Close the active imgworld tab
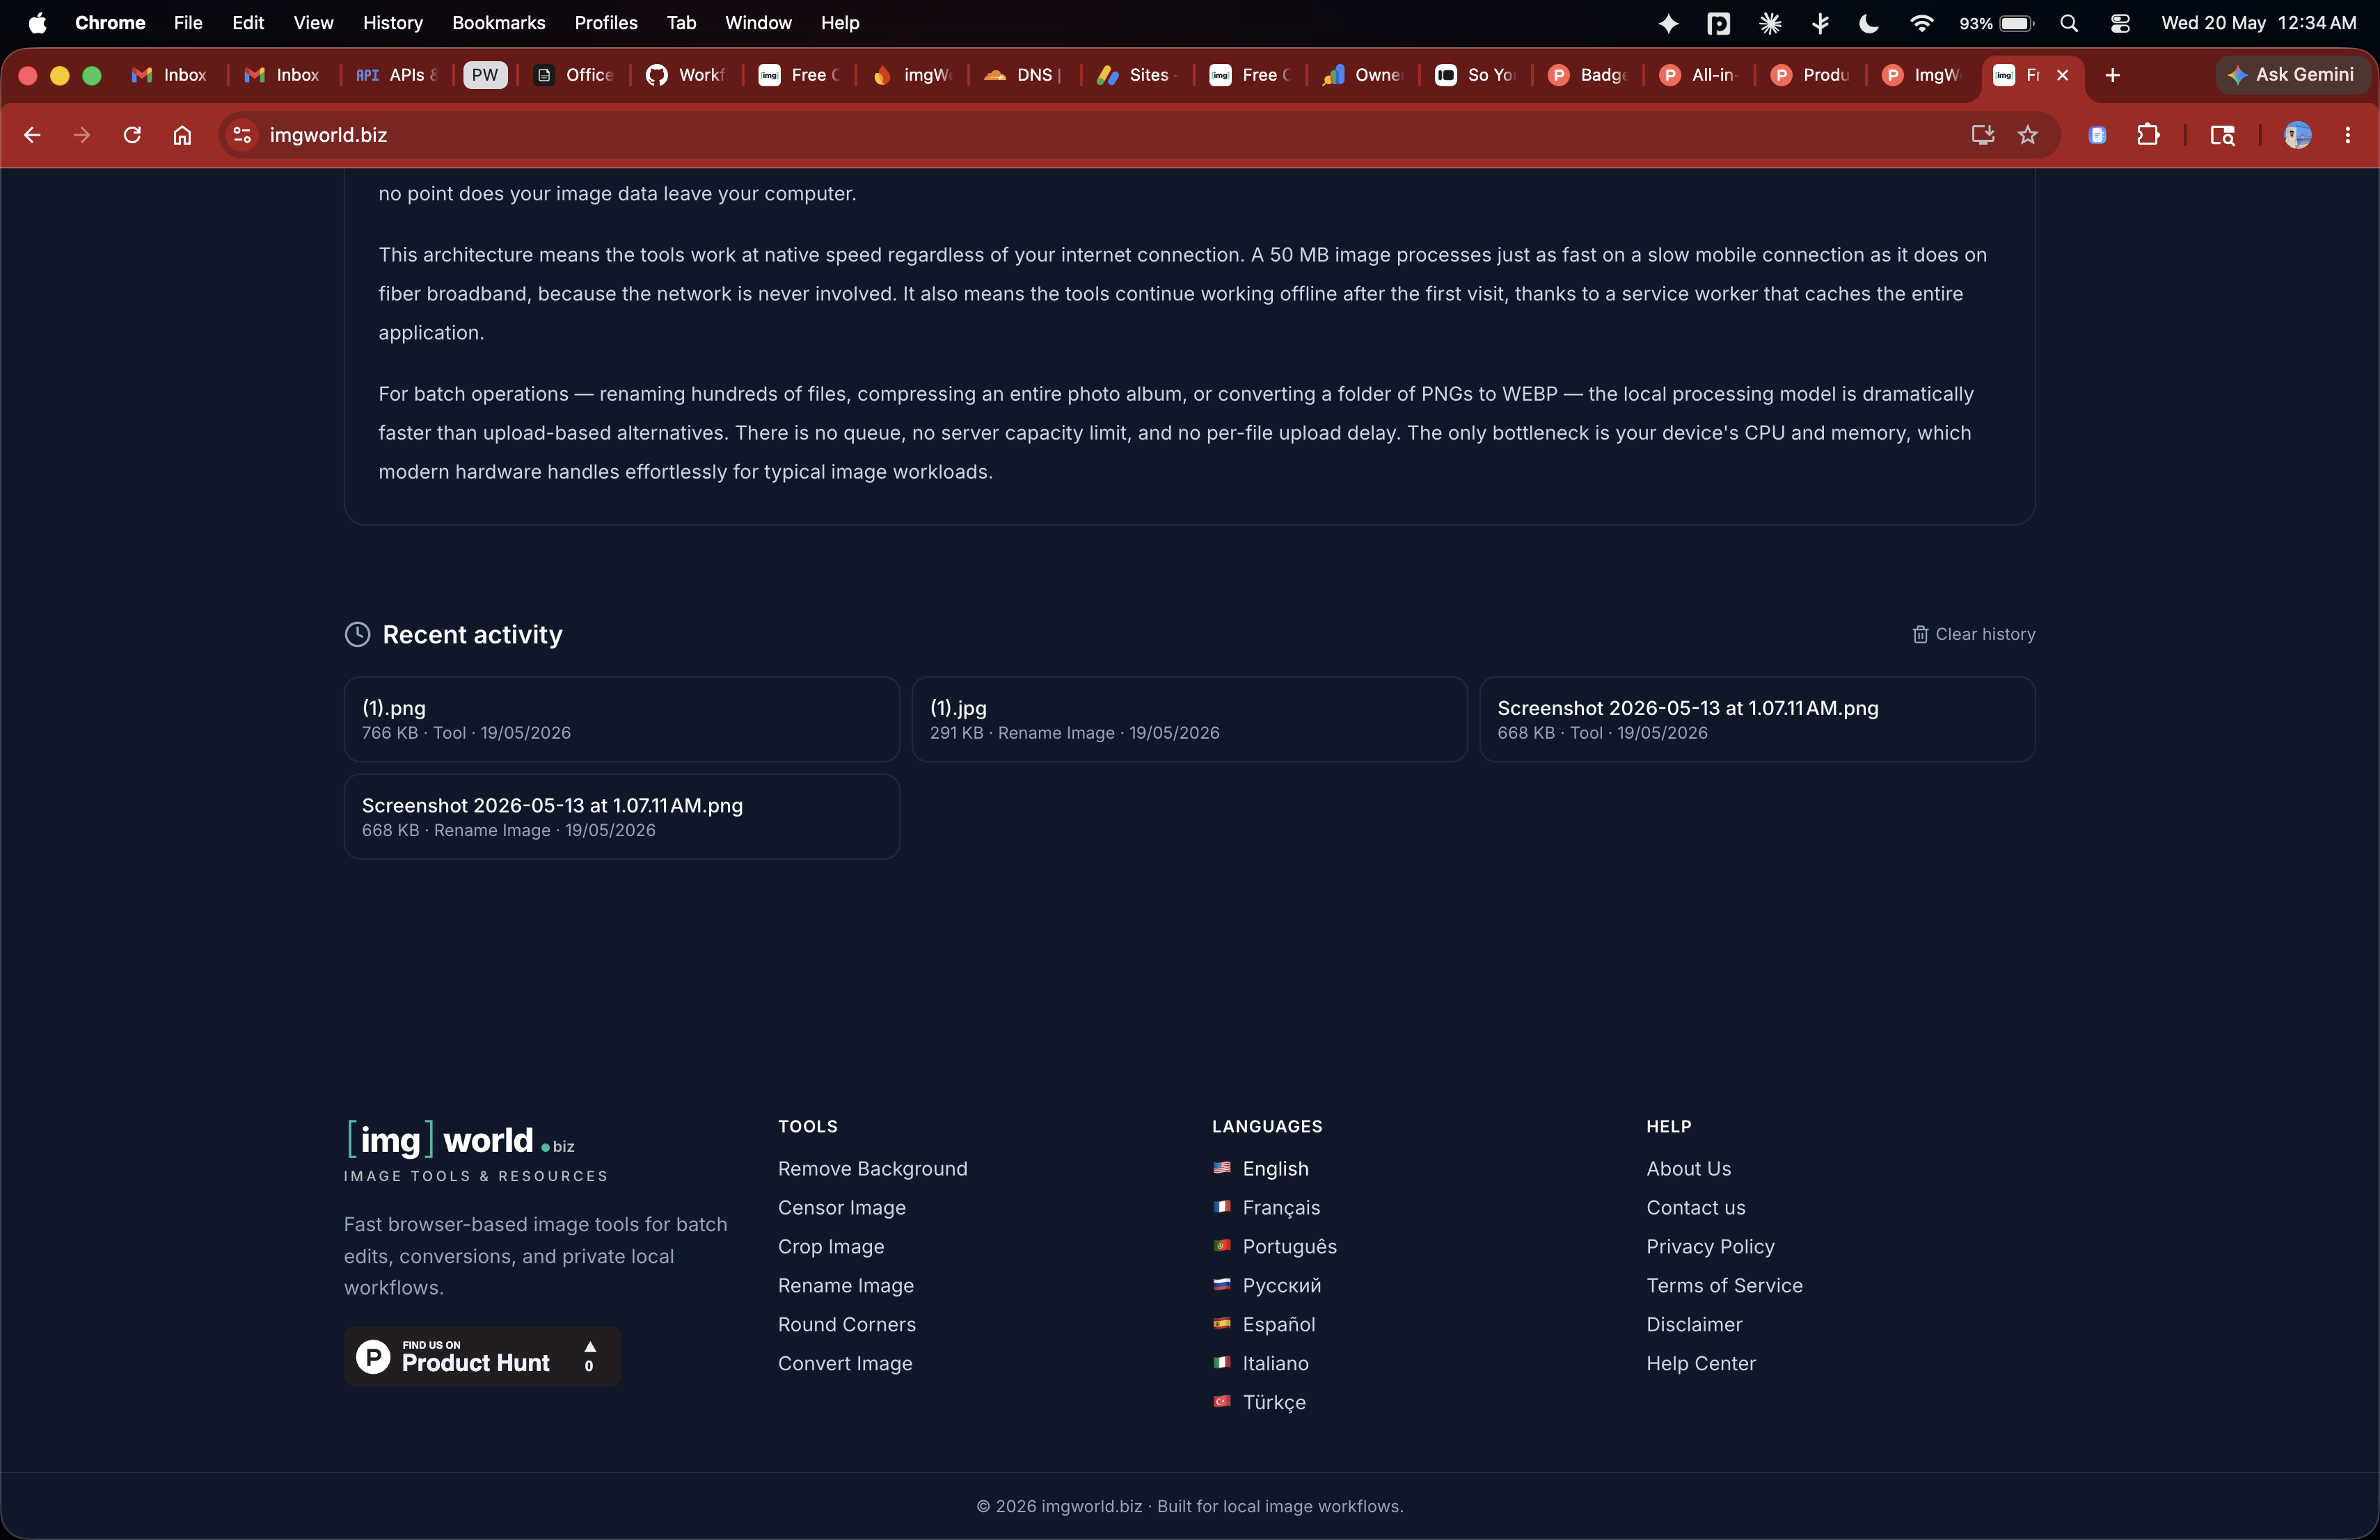Image resolution: width=2380 pixels, height=1540 pixels. click(2062, 75)
